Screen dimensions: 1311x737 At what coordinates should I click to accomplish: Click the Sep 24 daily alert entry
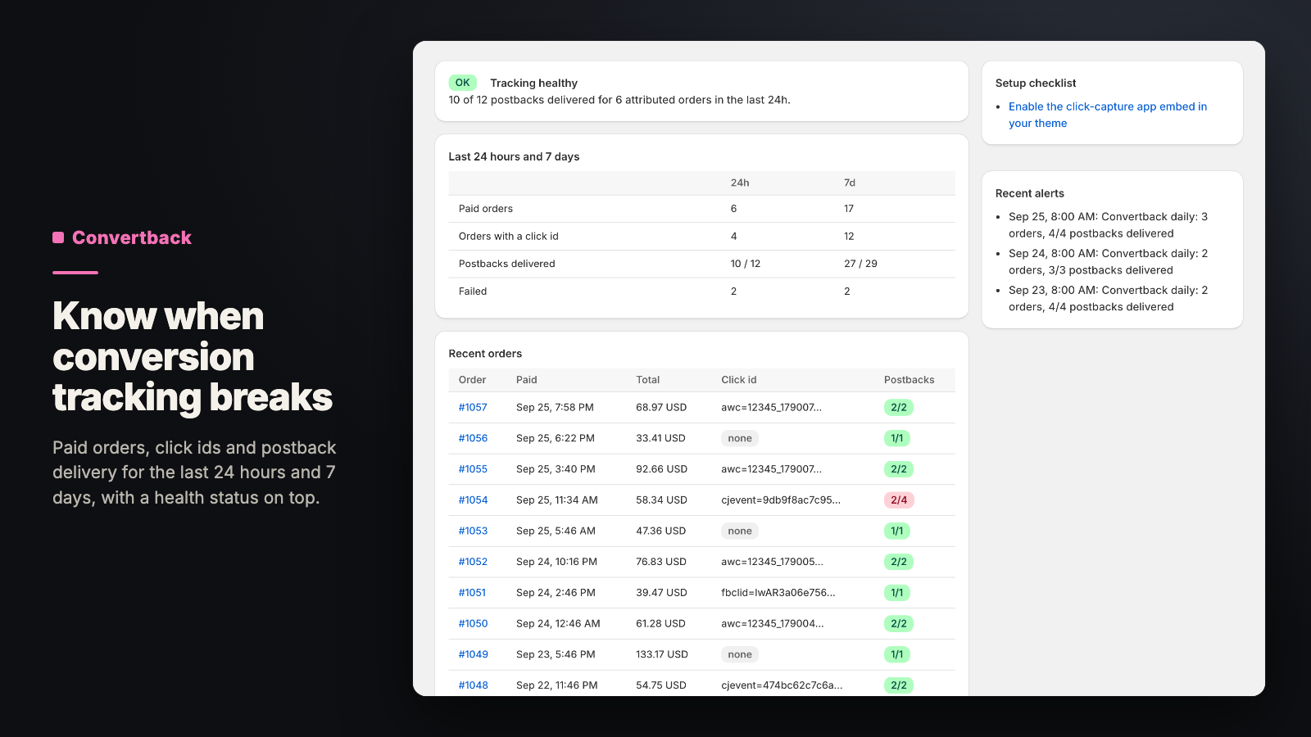(x=1108, y=262)
